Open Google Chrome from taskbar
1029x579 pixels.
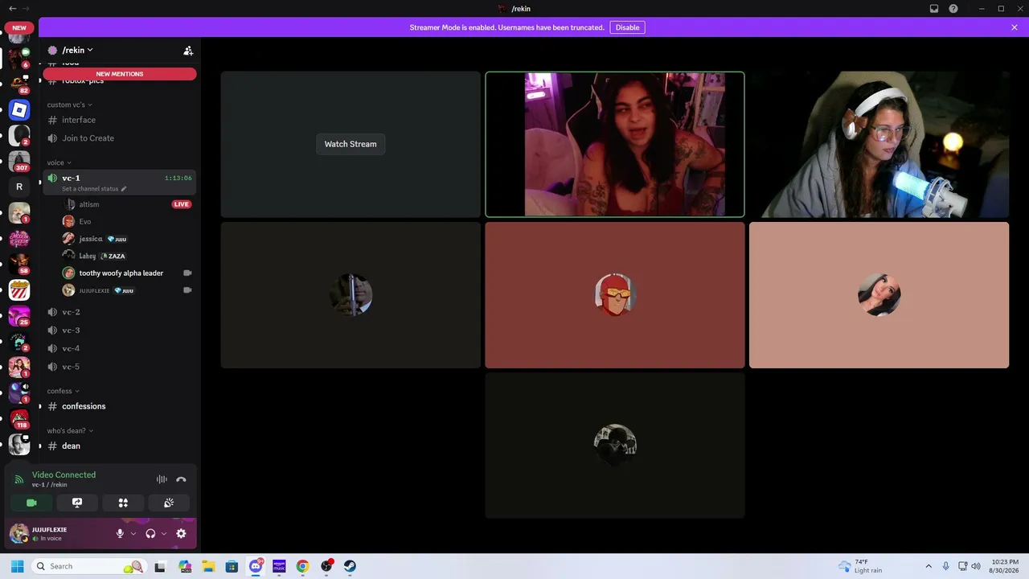[302, 566]
